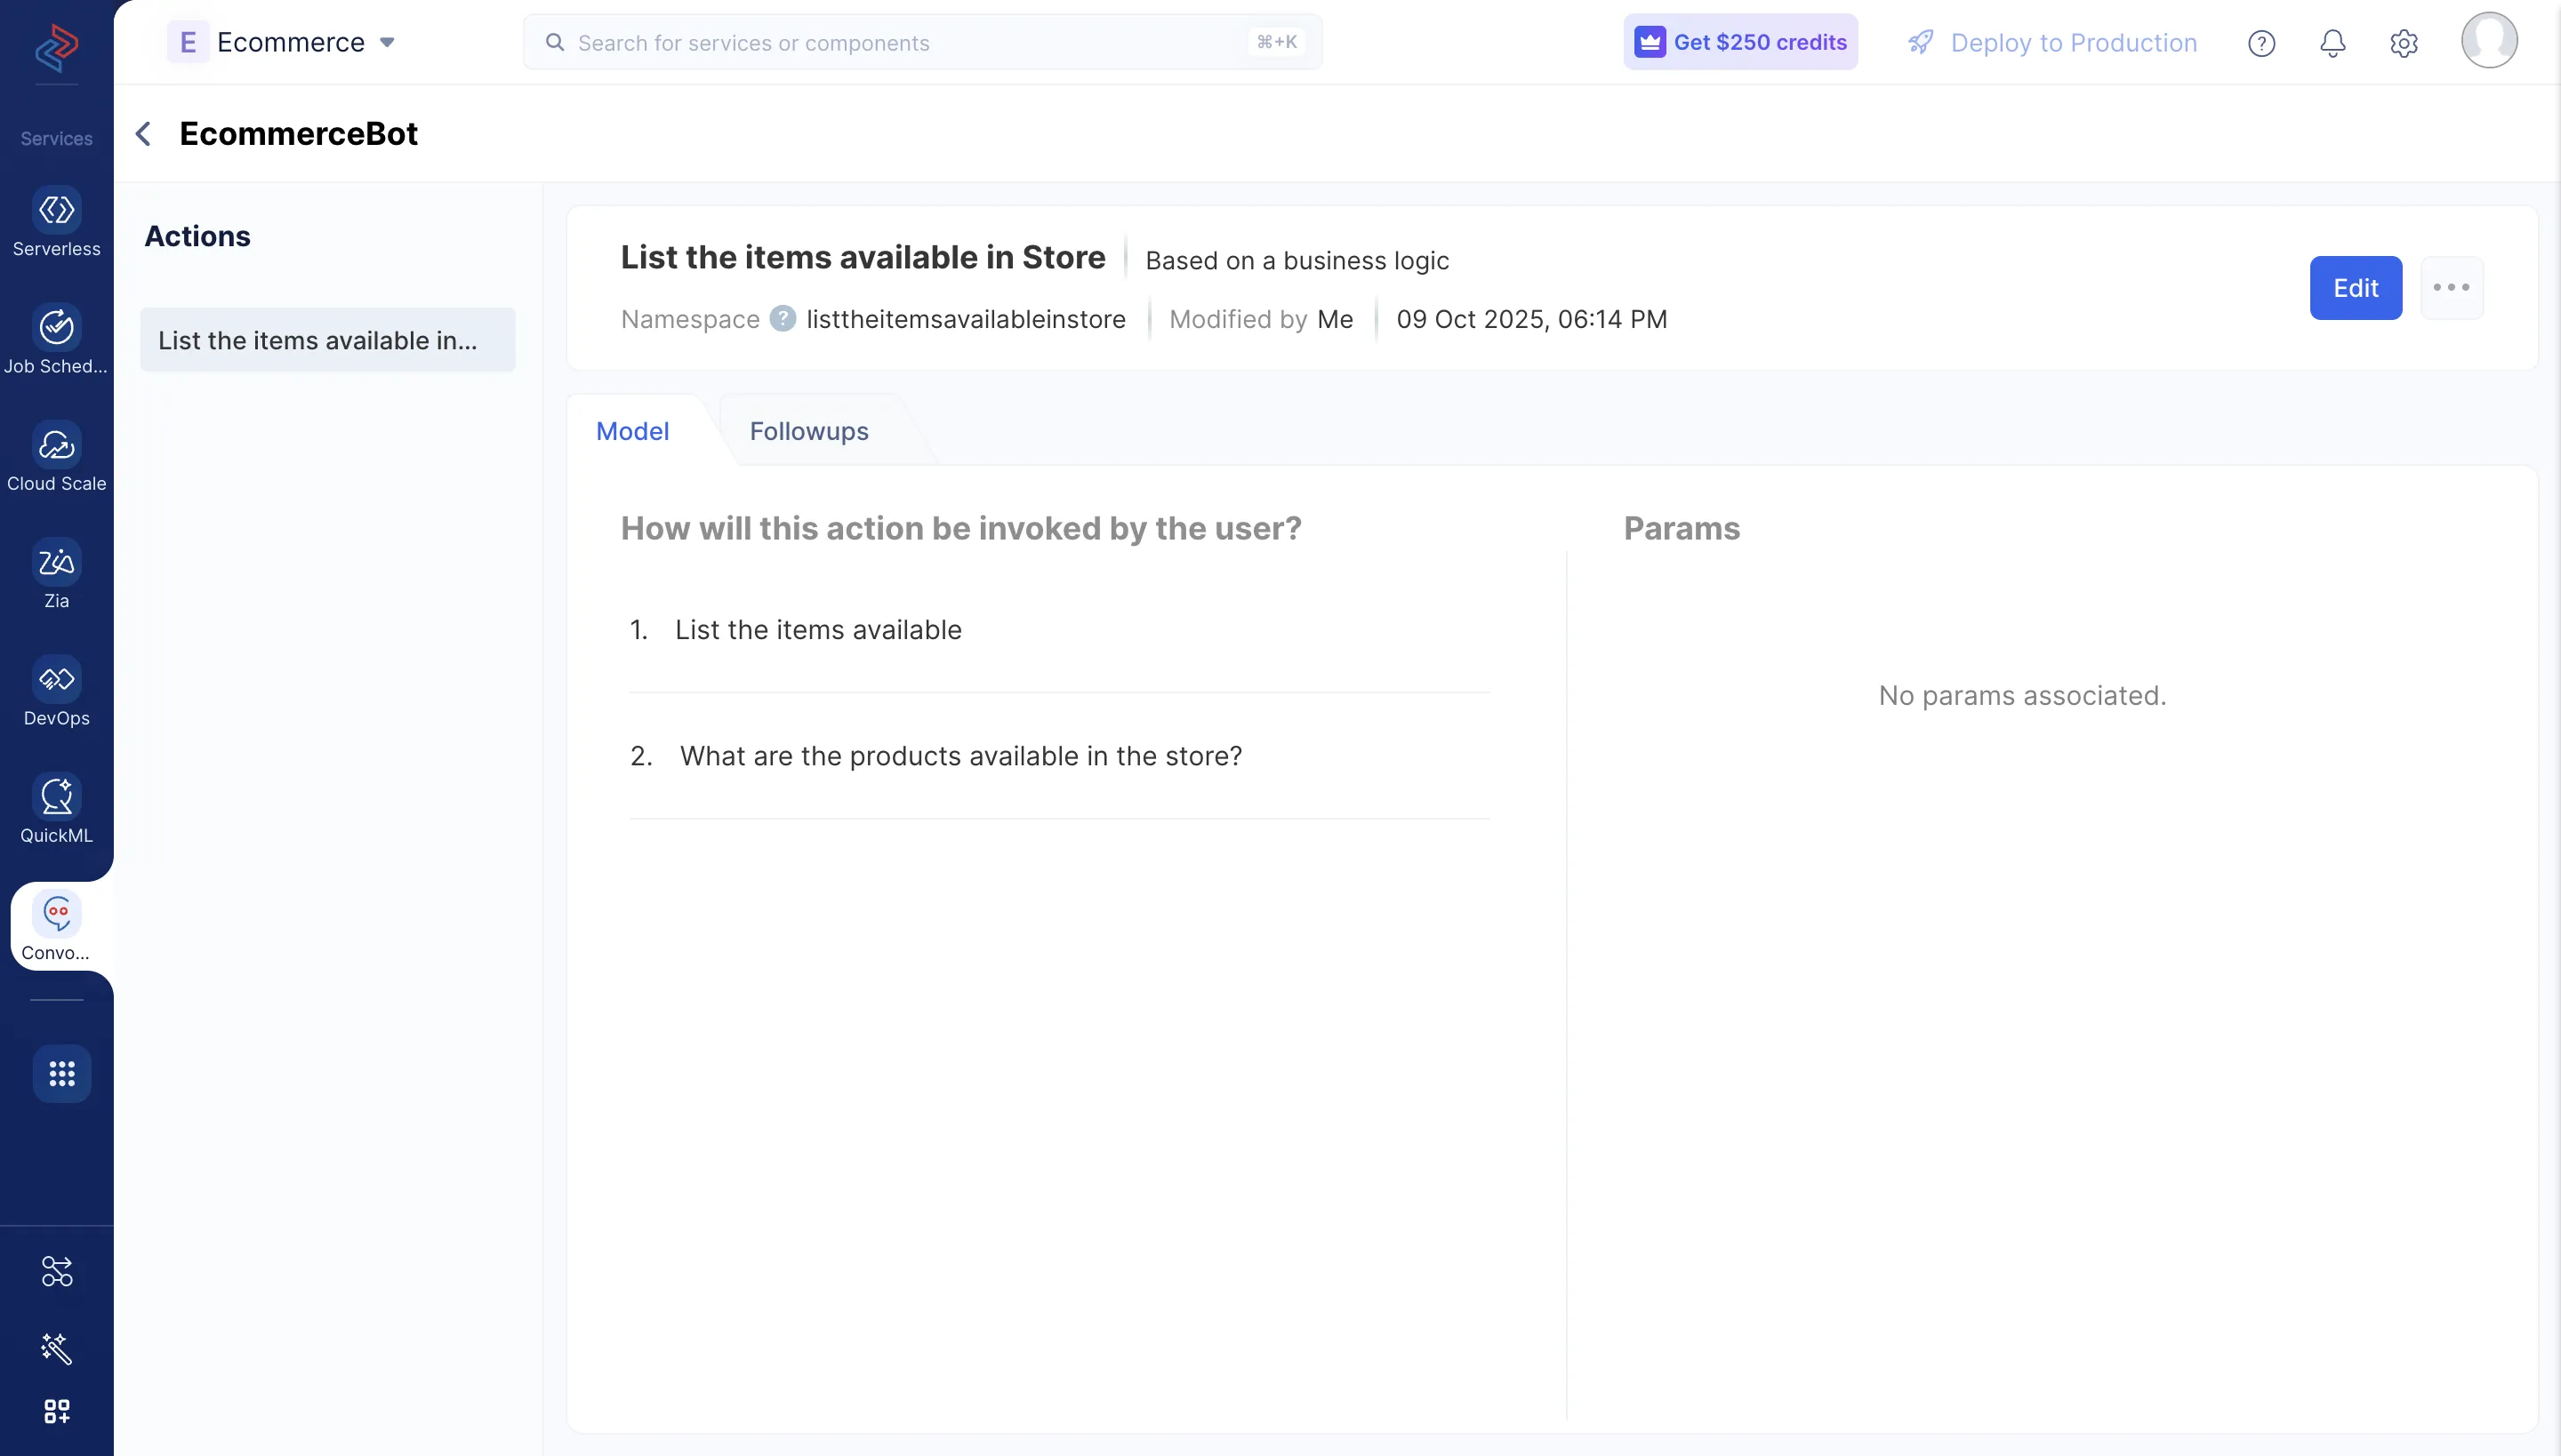Open the three-dots more options menu

tap(2451, 288)
